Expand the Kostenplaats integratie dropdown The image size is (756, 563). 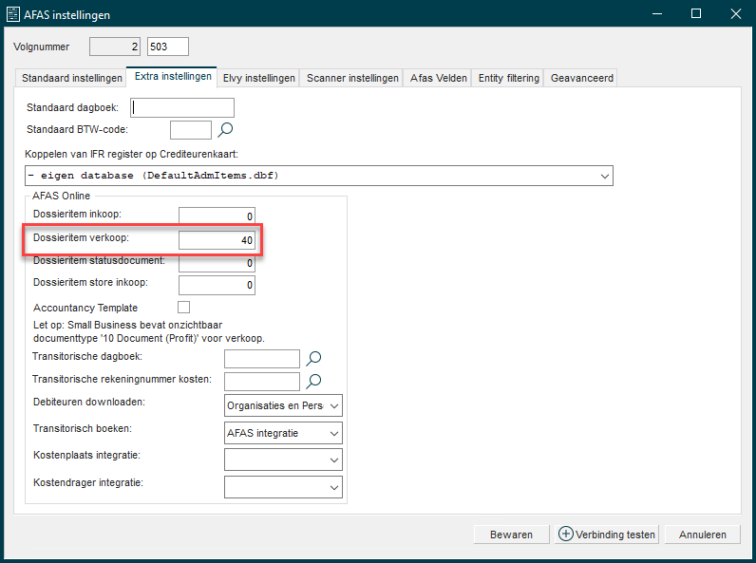(x=333, y=460)
